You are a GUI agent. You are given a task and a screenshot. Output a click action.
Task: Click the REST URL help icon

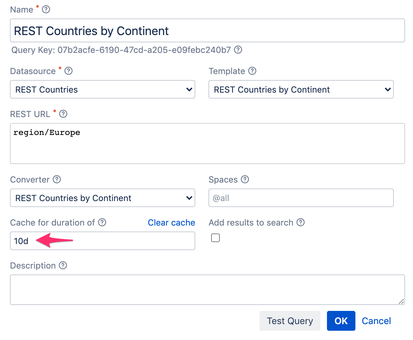click(x=63, y=114)
